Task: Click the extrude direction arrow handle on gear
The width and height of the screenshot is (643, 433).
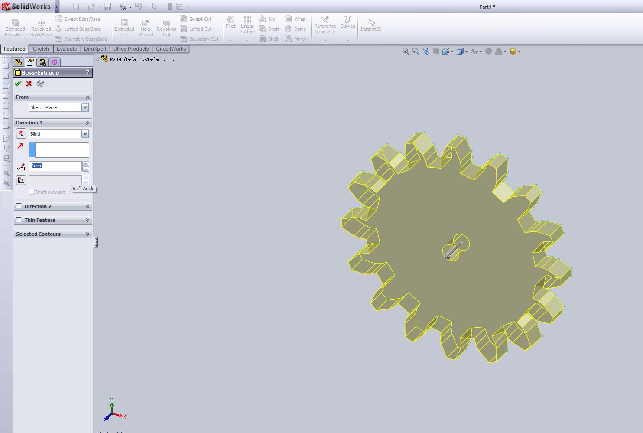Action: click(453, 250)
